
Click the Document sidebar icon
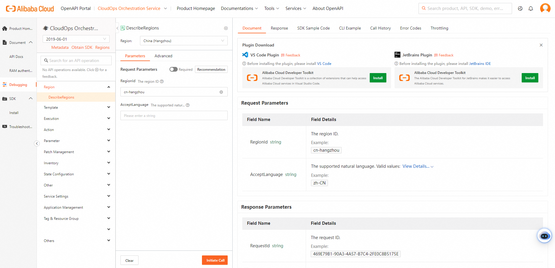coord(4,42)
